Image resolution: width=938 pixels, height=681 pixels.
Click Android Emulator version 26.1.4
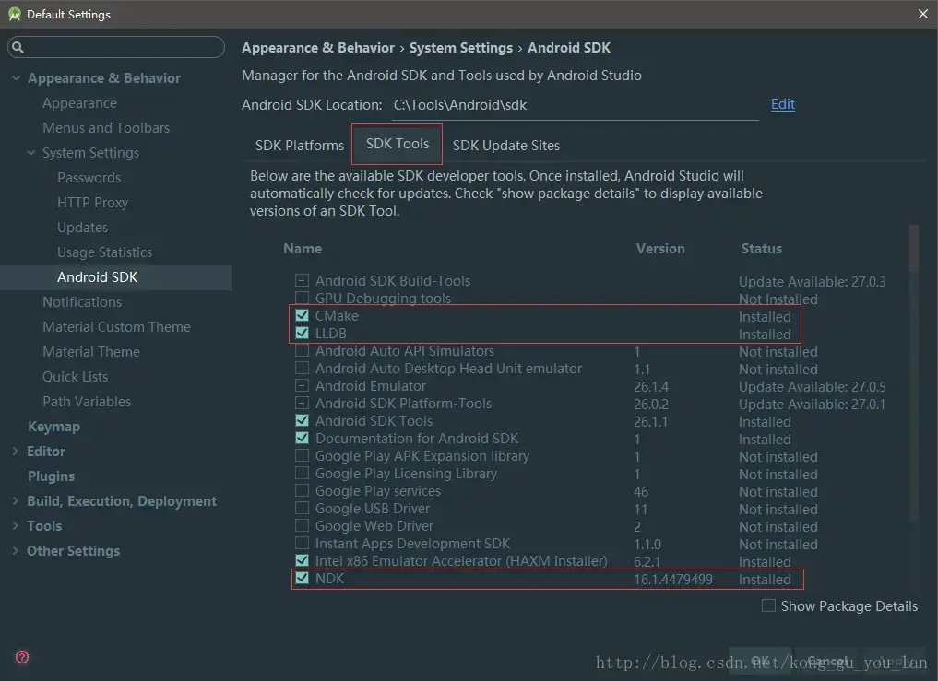[x=651, y=387]
